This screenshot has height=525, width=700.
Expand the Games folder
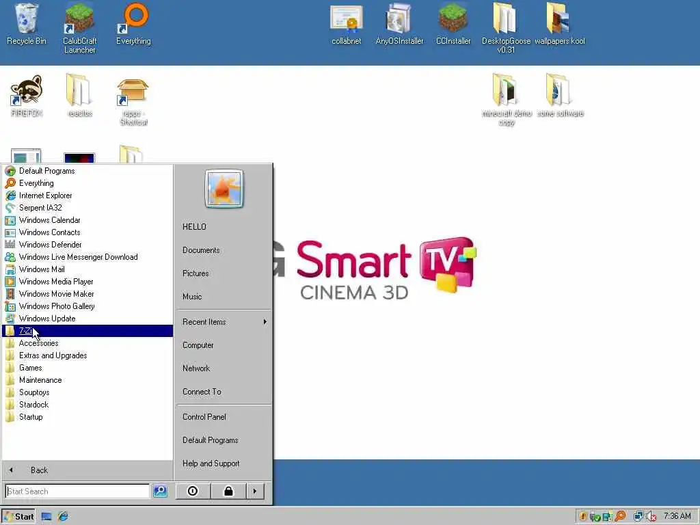[87, 368]
